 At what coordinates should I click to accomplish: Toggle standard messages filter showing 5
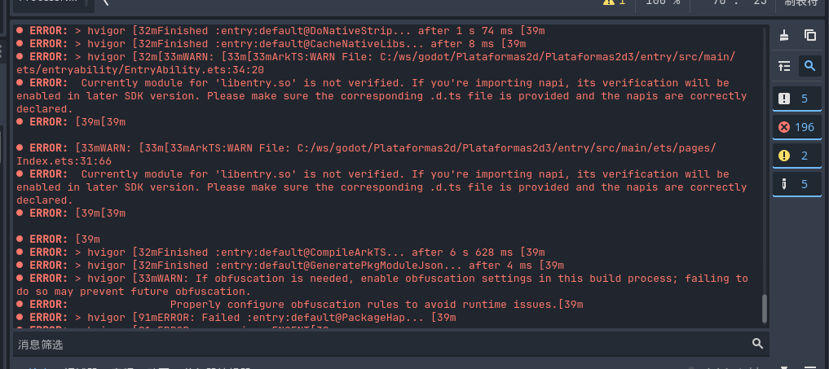pos(797,99)
